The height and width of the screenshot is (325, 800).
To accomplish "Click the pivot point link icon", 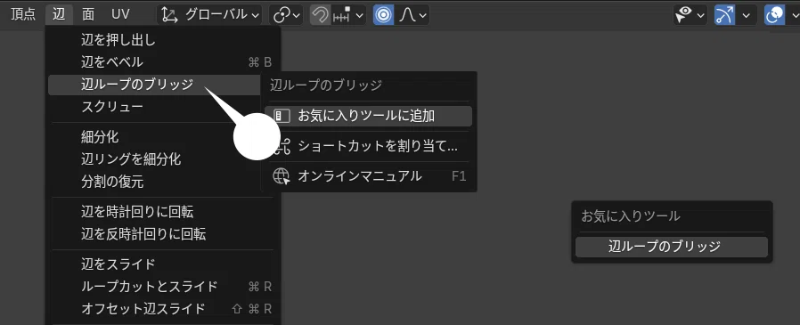I will (281, 15).
